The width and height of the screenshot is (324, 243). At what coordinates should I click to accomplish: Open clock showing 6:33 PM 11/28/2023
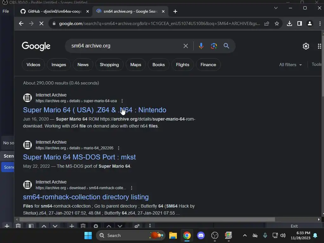(301, 235)
